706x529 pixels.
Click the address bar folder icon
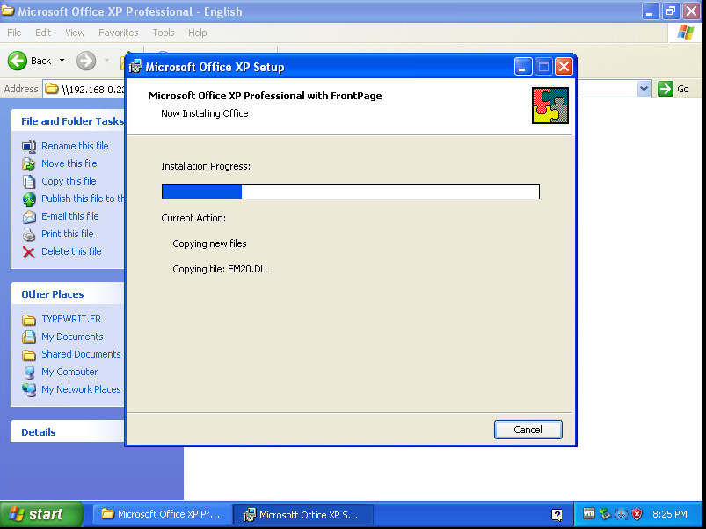click(x=52, y=89)
